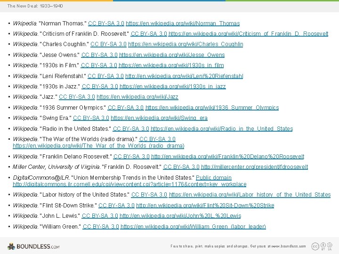Click the text "Union Membership Trends in the United States."
Screen dimensions: 339x254
[133, 177]
